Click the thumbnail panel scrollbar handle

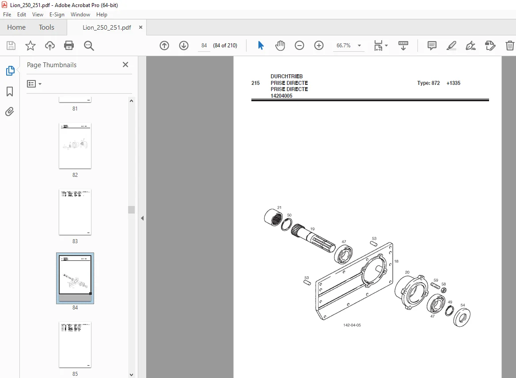131,210
